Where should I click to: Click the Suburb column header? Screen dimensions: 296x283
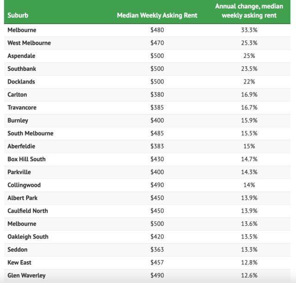[x=18, y=15]
